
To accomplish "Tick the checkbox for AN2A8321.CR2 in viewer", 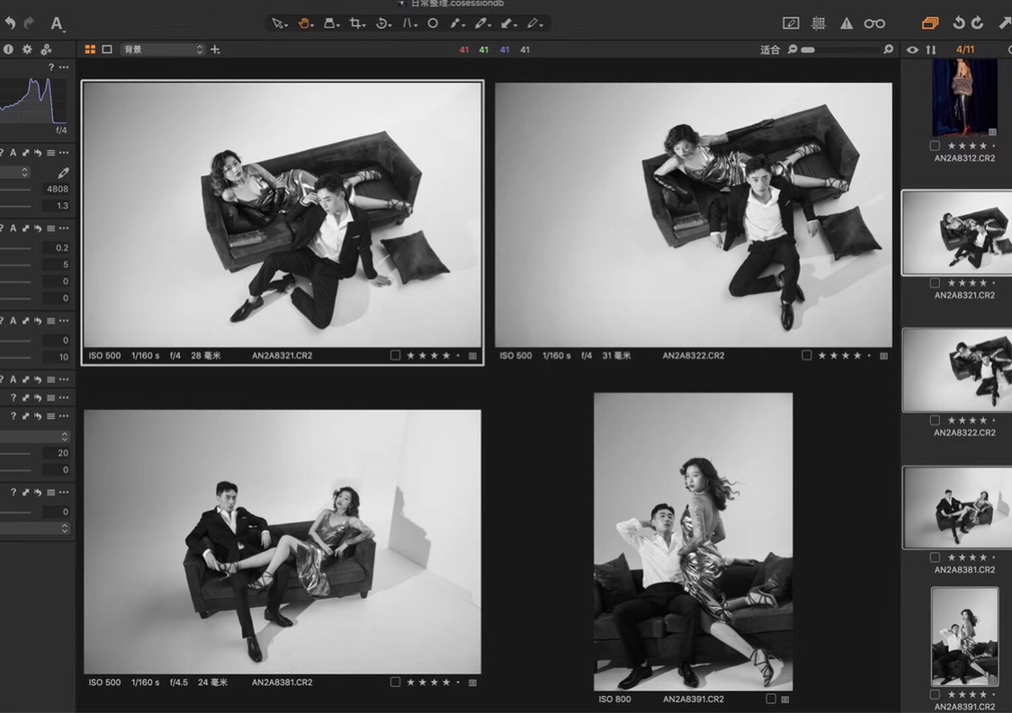I will click(x=395, y=356).
